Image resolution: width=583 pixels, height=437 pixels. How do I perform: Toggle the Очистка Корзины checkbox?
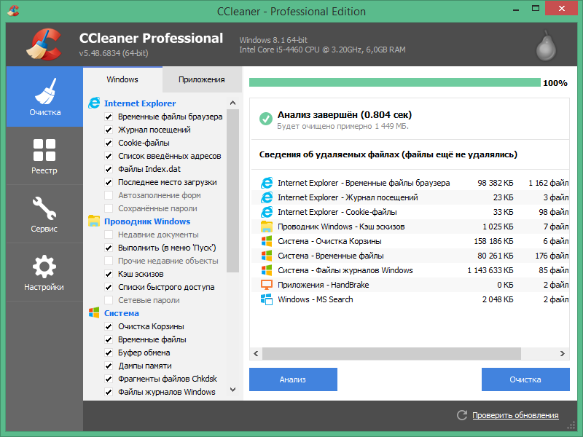pos(109,326)
